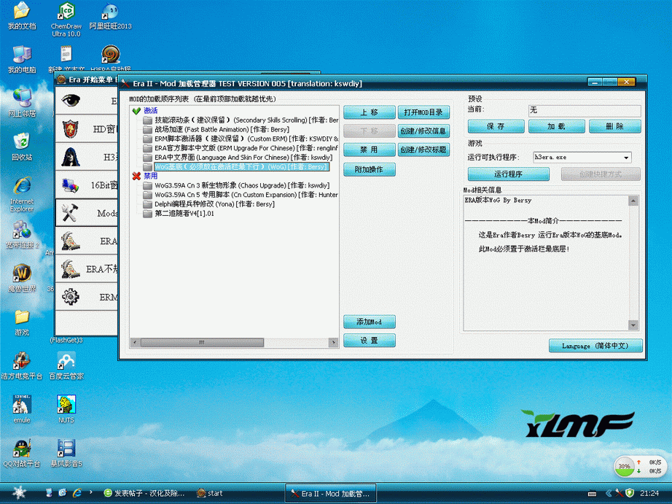Screen dimensions: 672x504
Task: Select the 第二追随者V4[1].01 mod
Action: [184, 214]
